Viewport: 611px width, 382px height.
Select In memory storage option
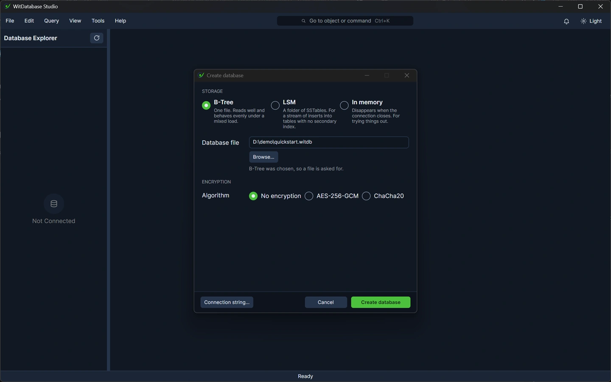344,105
